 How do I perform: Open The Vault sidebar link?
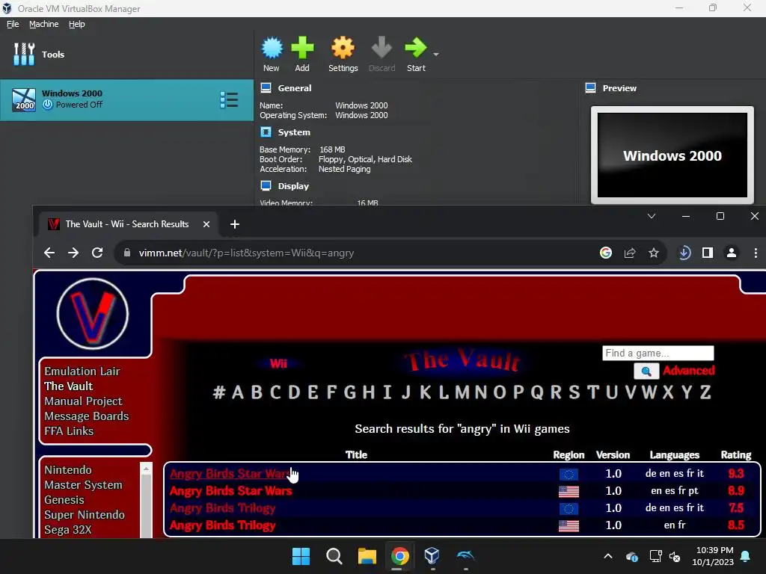tap(68, 386)
